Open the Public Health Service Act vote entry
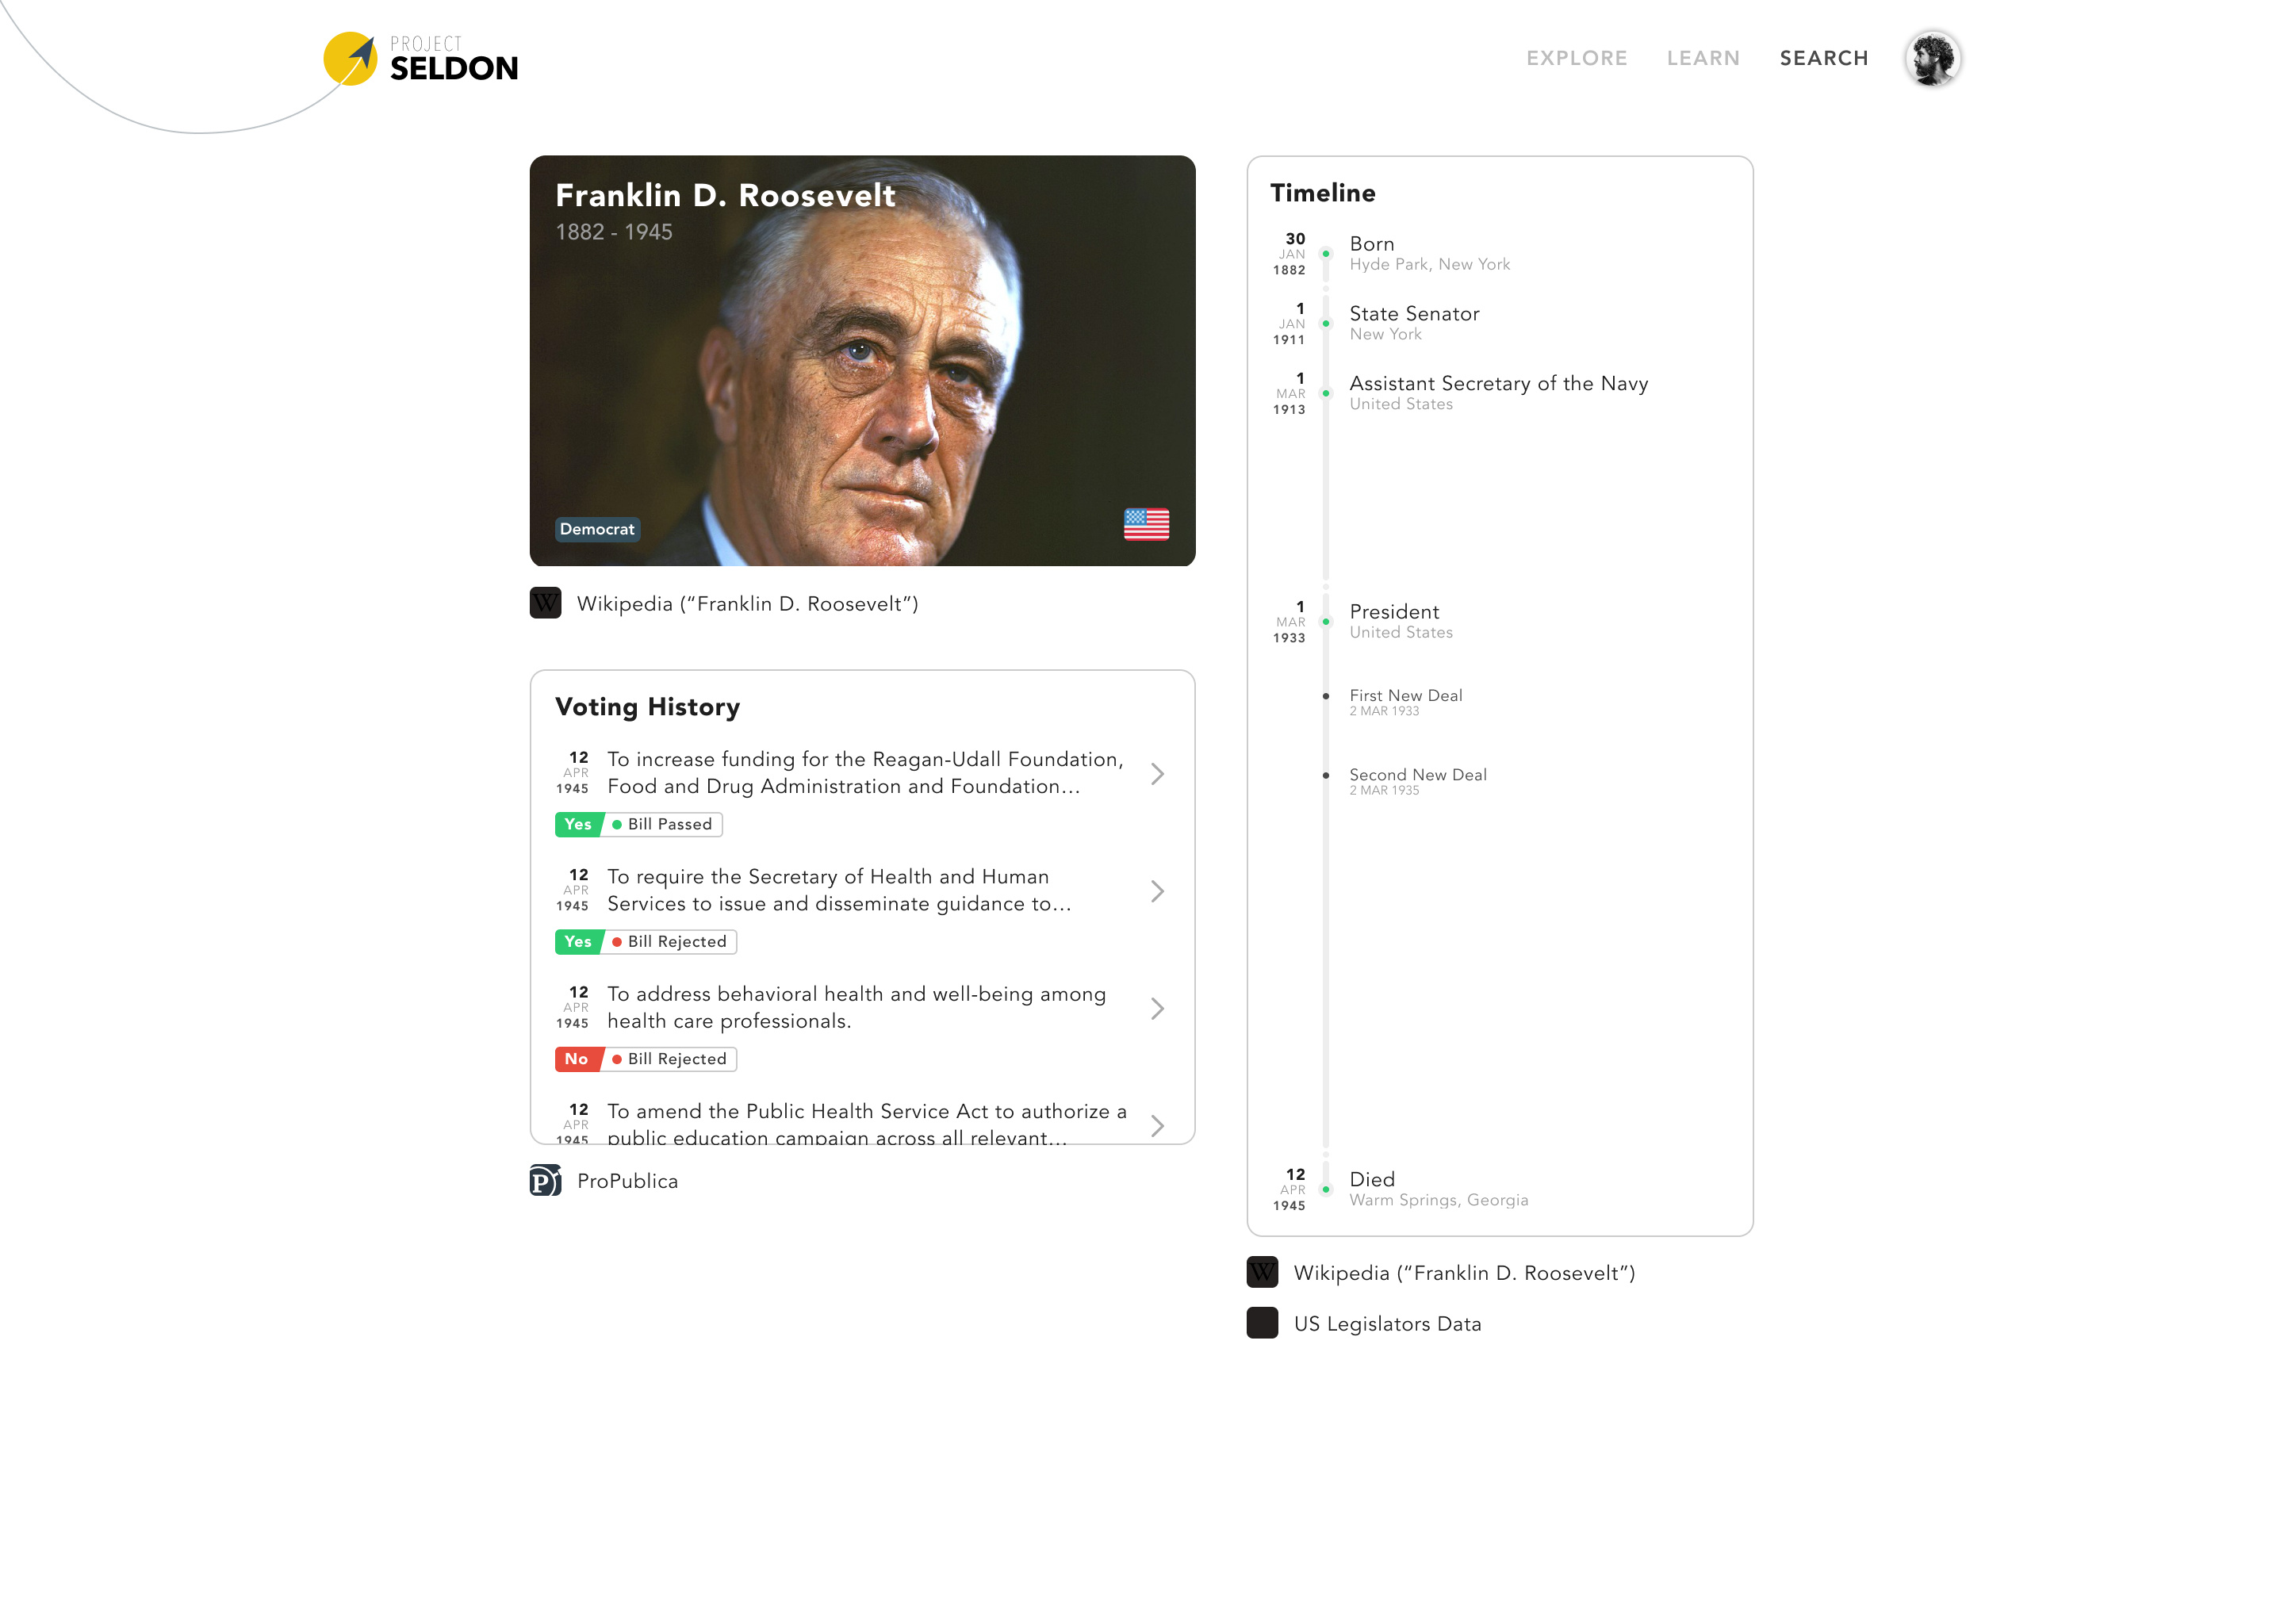 coord(1157,1126)
